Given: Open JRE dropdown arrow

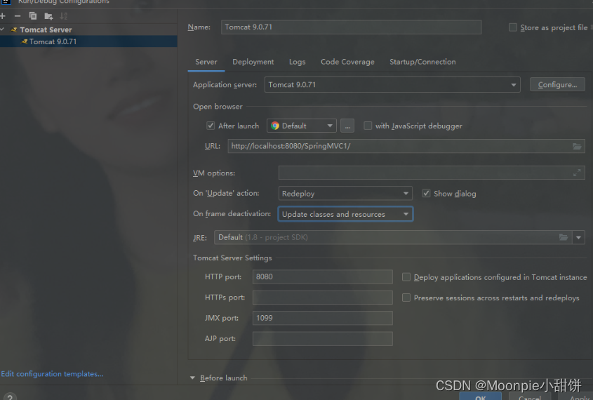Looking at the screenshot, I should (579, 237).
